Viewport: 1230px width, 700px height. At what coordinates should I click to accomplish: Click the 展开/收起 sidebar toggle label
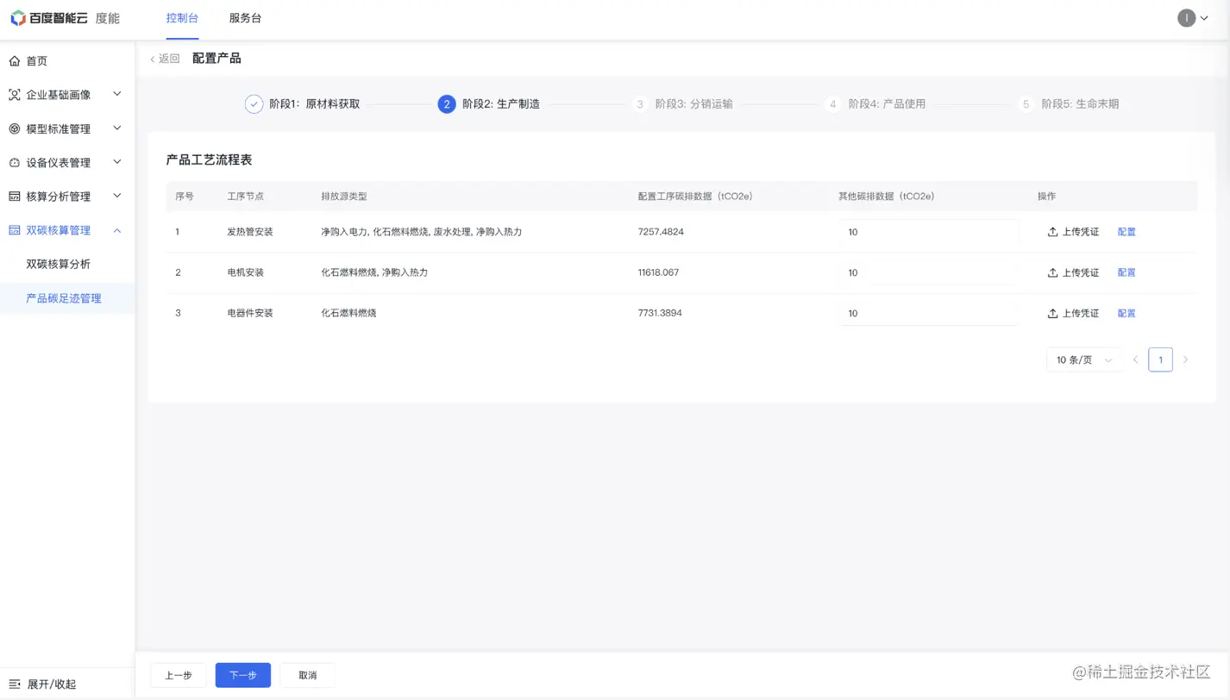(52, 684)
